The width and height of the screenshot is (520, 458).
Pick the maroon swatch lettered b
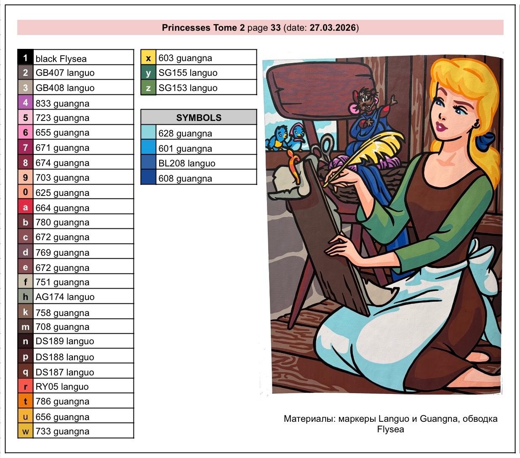click(x=25, y=222)
